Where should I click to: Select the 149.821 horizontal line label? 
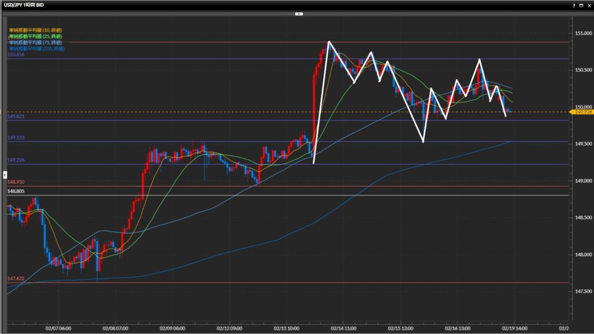[x=15, y=117]
